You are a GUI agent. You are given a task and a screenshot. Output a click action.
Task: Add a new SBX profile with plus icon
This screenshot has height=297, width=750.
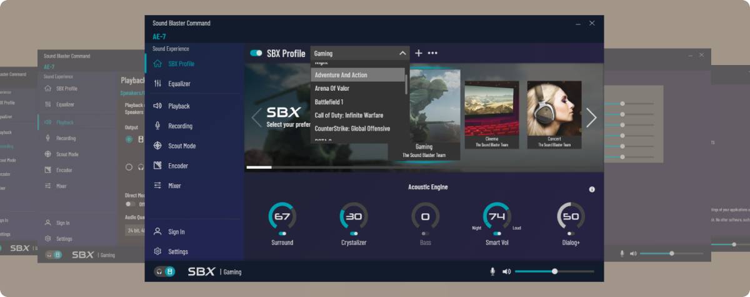pyautogui.click(x=419, y=53)
